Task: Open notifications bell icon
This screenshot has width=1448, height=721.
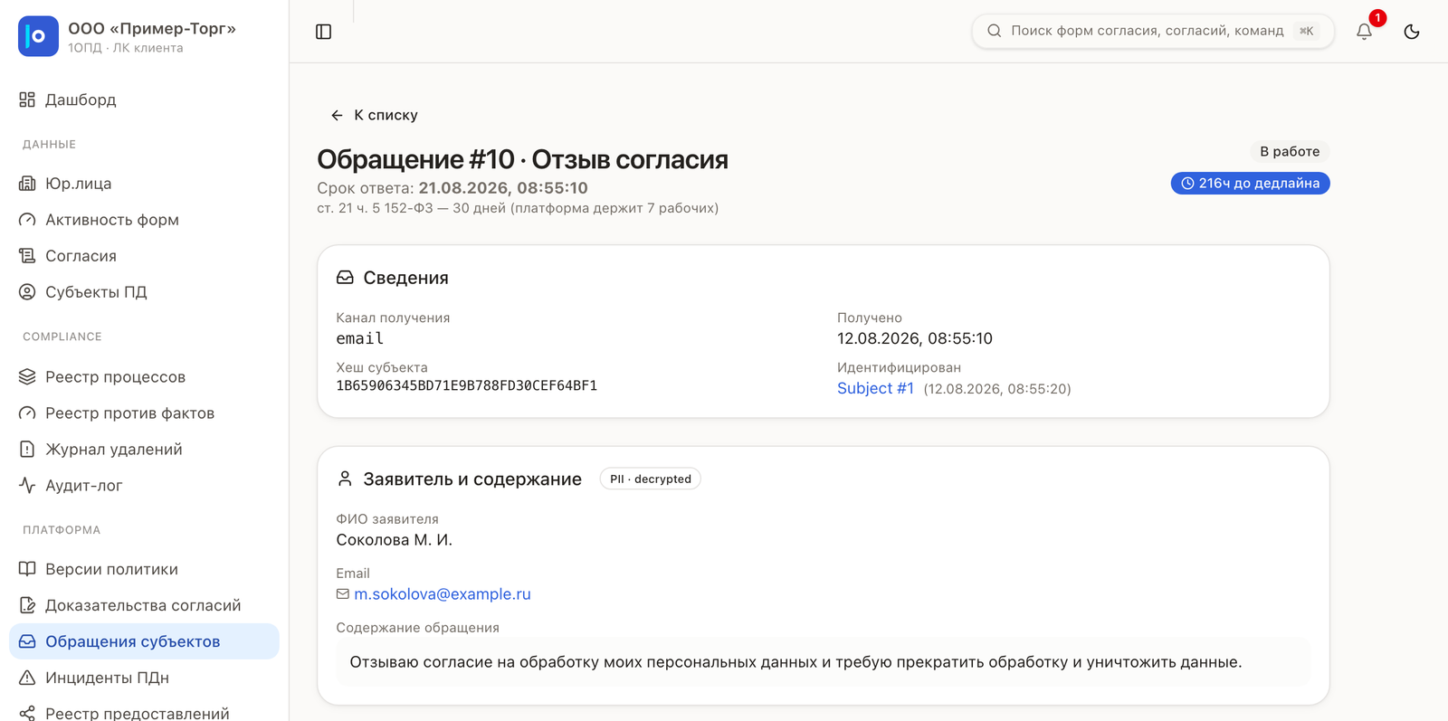Action: tap(1364, 32)
